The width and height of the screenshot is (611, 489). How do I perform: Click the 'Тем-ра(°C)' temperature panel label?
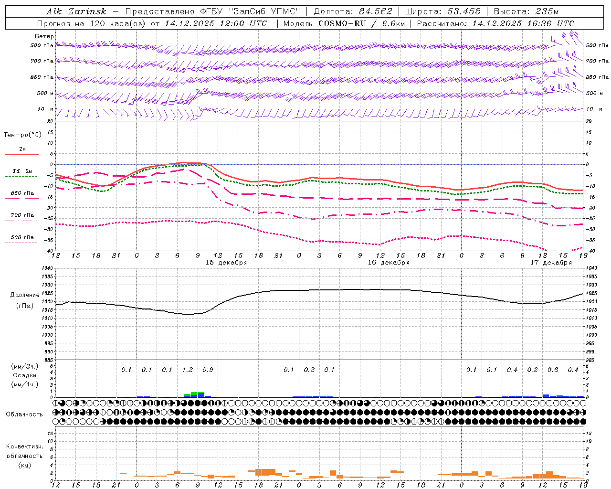point(22,135)
